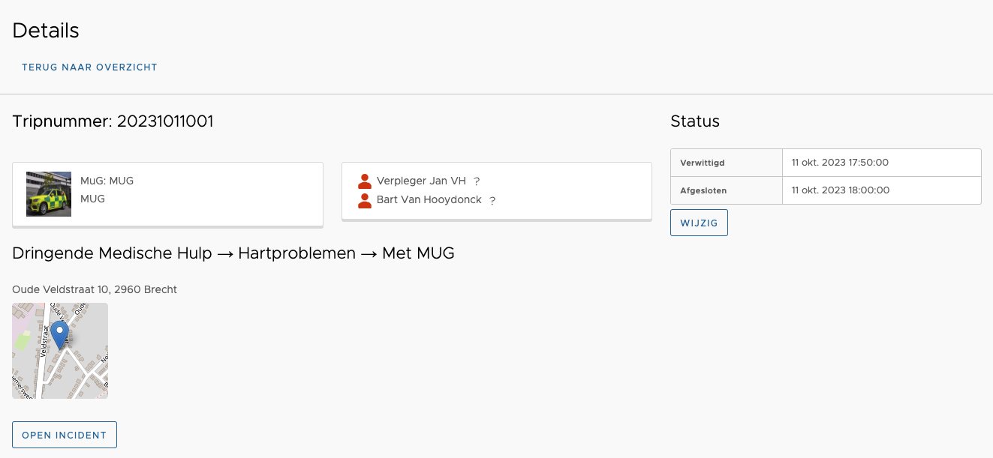Click the 17:50:00 Verwittigd timestamp

[x=840, y=163]
